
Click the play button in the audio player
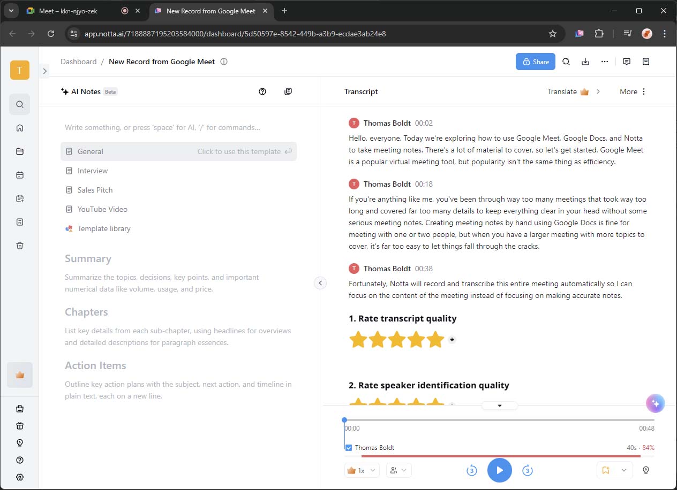pos(500,470)
